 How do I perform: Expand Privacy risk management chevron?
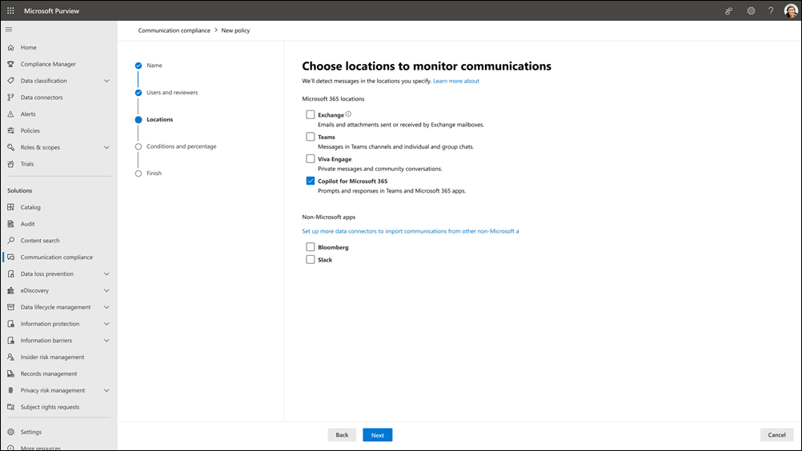click(x=106, y=390)
